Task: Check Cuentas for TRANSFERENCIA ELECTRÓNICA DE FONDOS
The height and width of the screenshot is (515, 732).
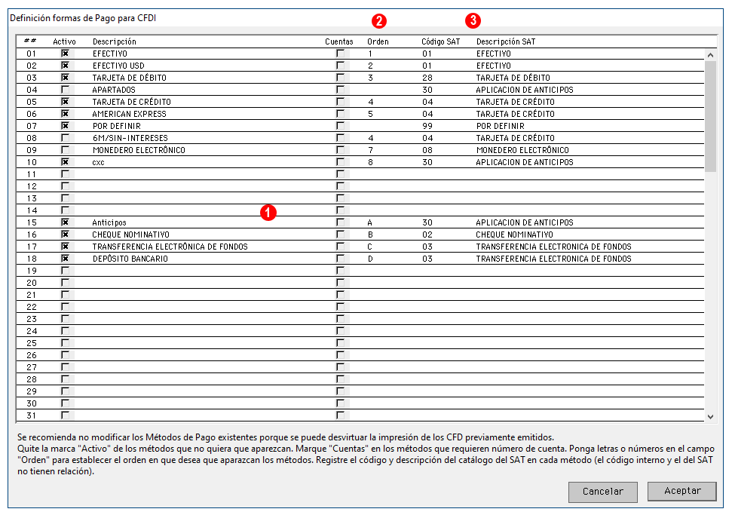Action: 340,247
